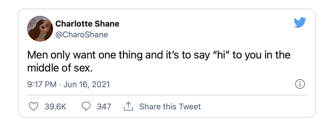This screenshot has height=130, width=332.
Task: Click the reply speech bubble icon
Action: (86, 106)
